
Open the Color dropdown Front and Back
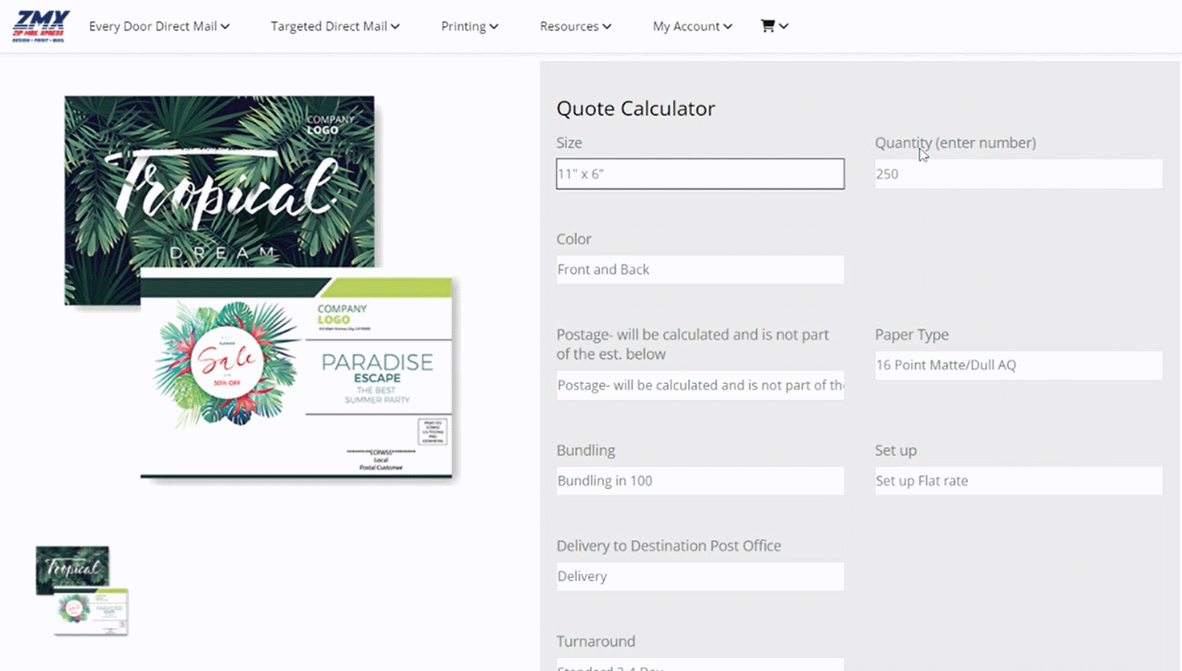click(700, 269)
